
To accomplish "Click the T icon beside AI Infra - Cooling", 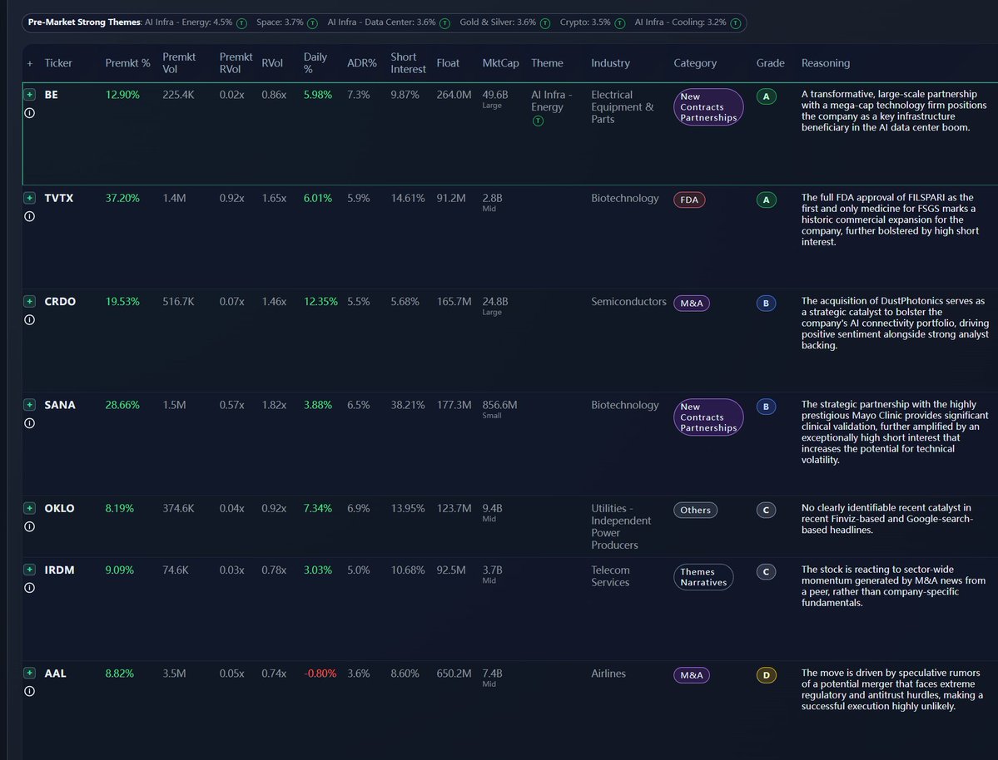I will click(x=736, y=23).
